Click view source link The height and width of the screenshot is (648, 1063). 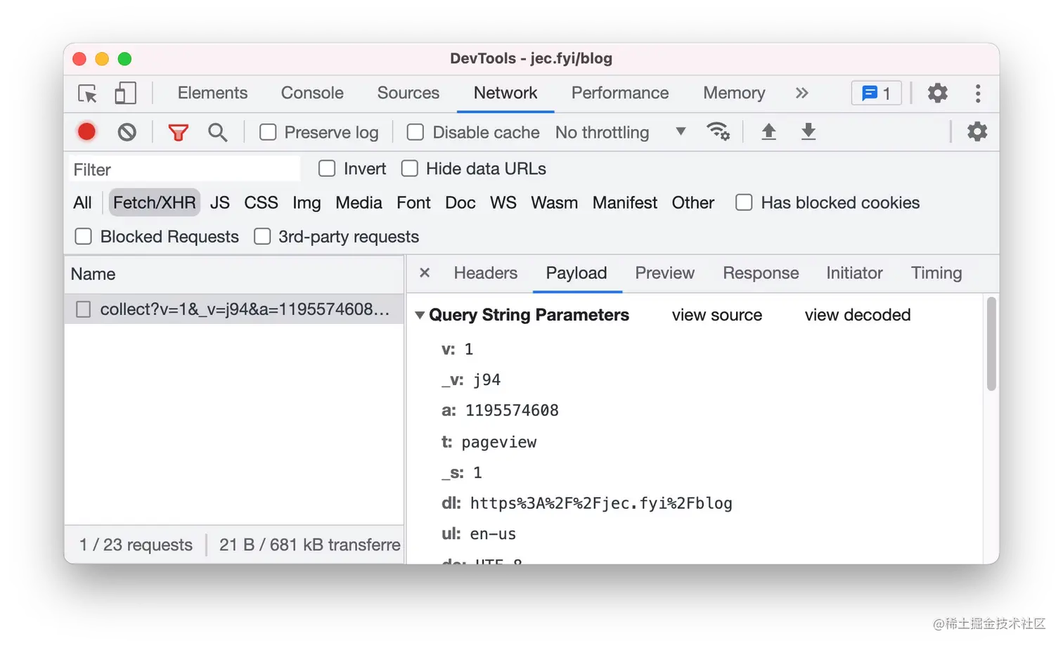pyautogui.click(x=717, y=315)
